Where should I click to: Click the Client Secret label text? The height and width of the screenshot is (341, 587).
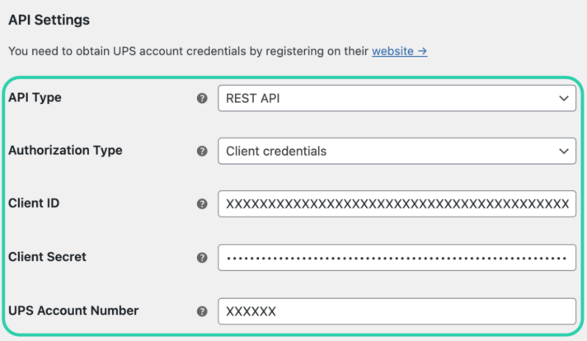click(x=47, y=257)
